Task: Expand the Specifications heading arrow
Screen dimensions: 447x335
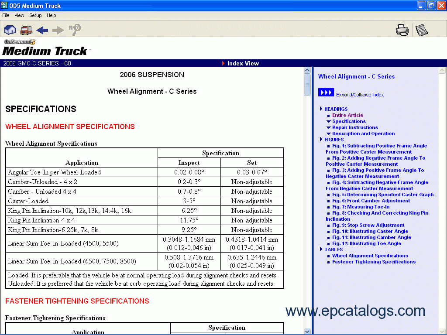Action: tap(329, 122)
